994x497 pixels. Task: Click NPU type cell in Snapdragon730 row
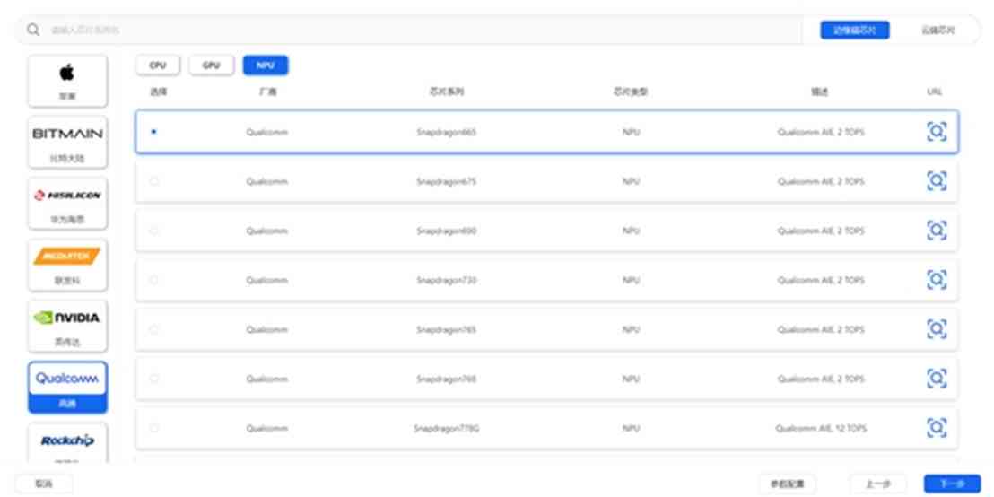(631, 280)
